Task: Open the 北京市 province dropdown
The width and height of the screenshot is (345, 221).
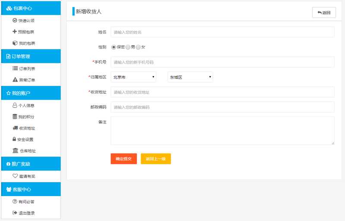Action: pyautogui.click(x=133, y=77)
